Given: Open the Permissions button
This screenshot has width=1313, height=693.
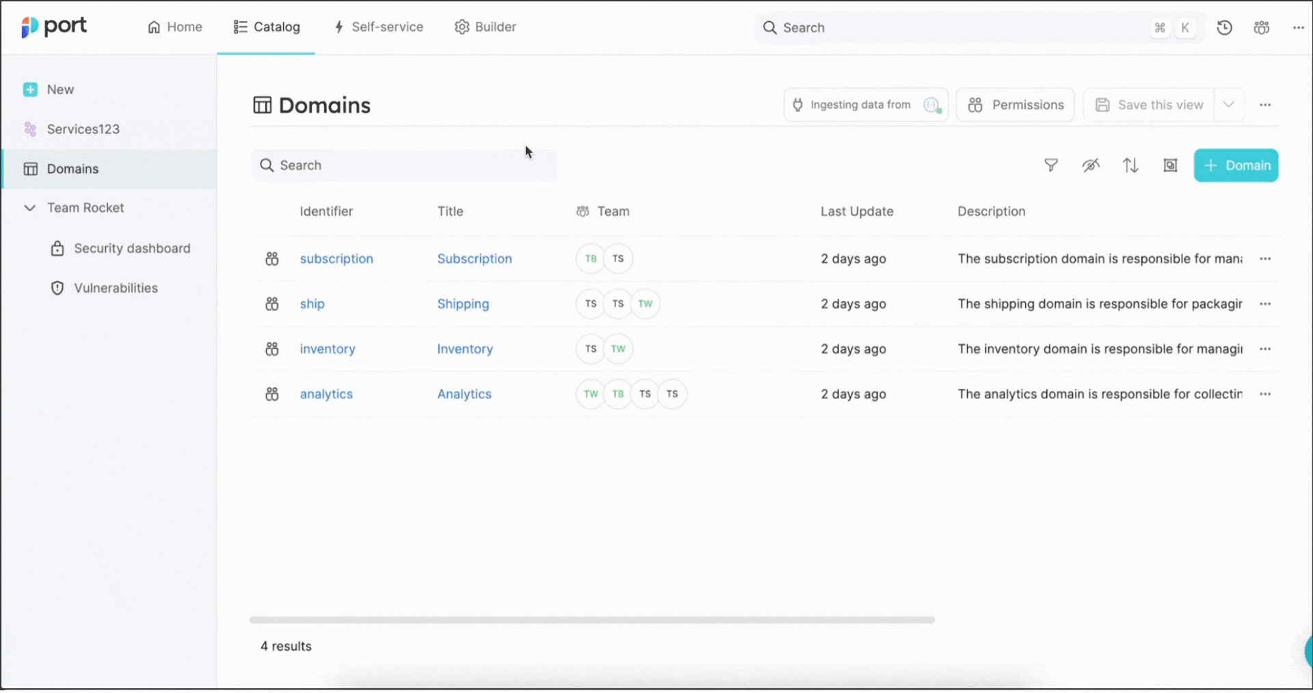Looking at the screenshot, I should click(1016, 105).
